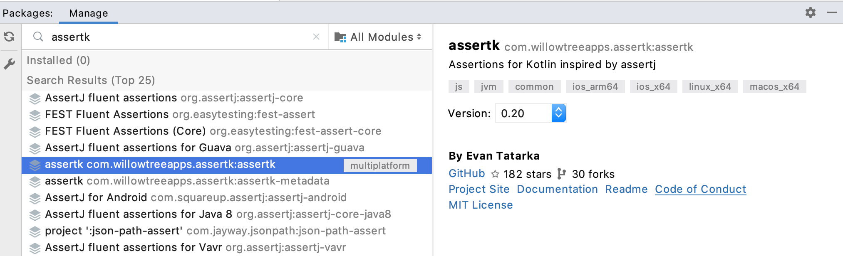Click the ios_x64 platform tag
Screen dimensions: 843x256
[x=653, y=86]
